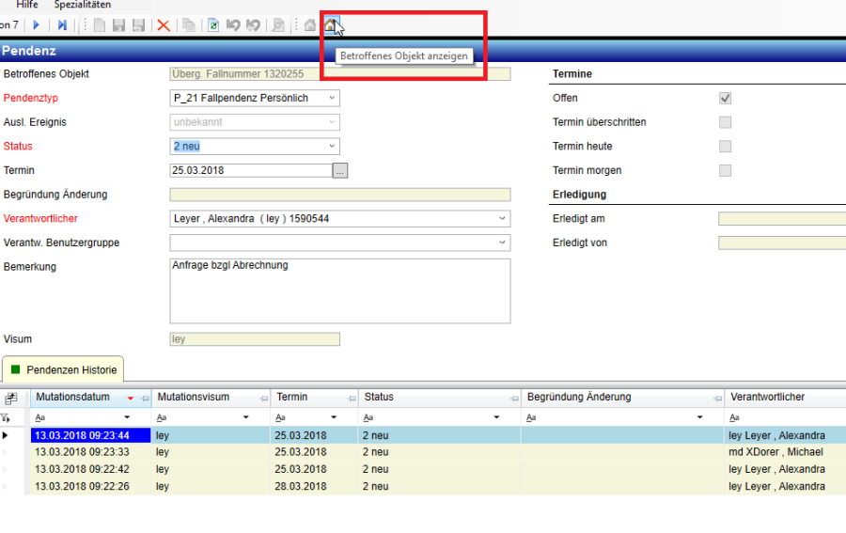Image resolution: width=846 pixels, height=533 pixels.
Task: Click the new blank document icon
Action: pos(99,25)
